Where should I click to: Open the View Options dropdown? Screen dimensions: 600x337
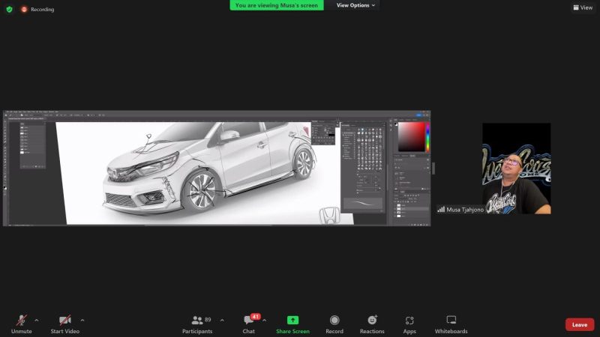[355, 5]
